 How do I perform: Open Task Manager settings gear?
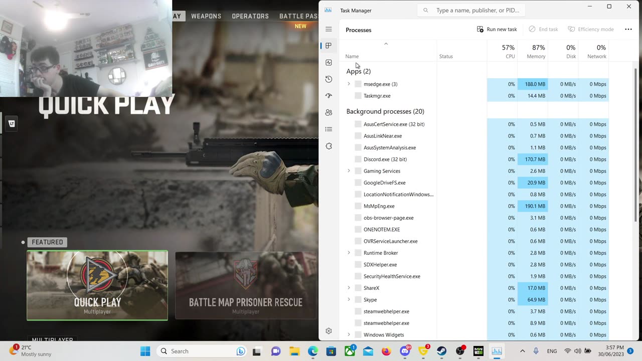tap(329, 331)
